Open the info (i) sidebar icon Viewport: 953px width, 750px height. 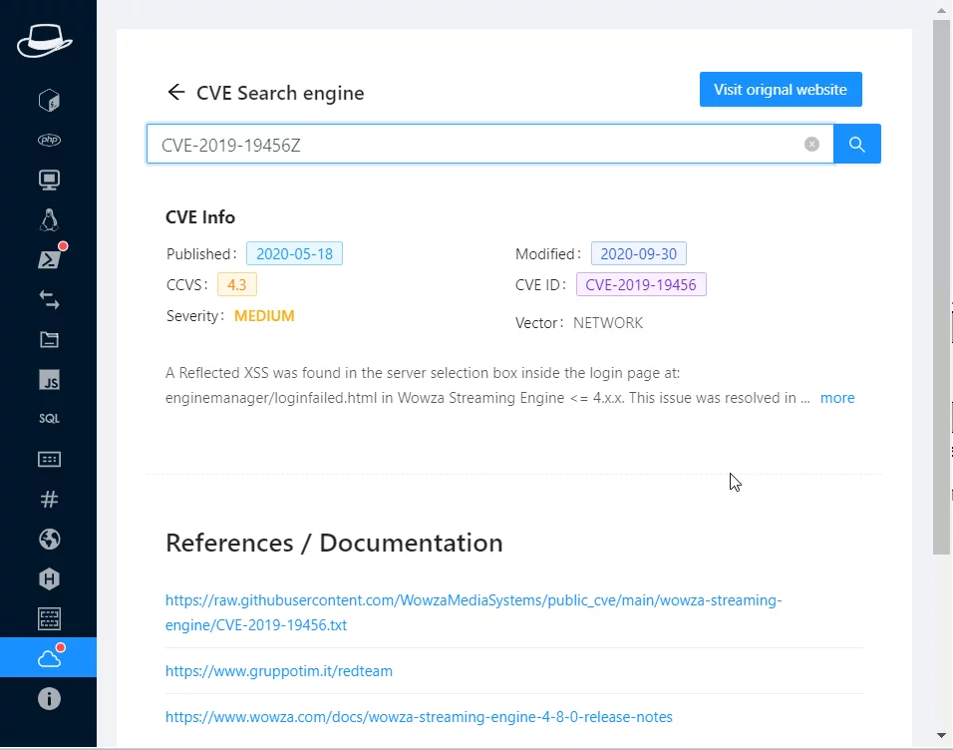click(x=49, y=698)
